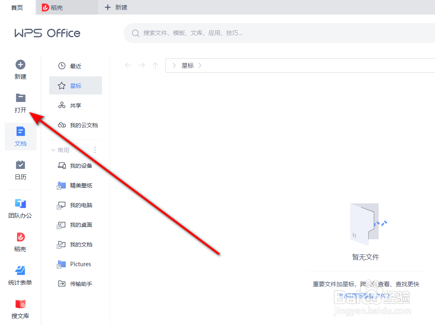Expand the chevron after 星标 in path
The image size is (435, 326).
(200, 65)
